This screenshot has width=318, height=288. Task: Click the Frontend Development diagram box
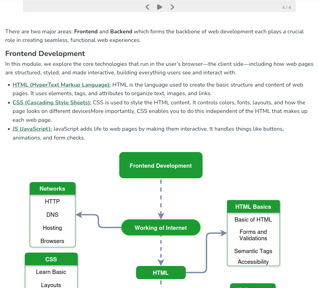click(161, 166)
